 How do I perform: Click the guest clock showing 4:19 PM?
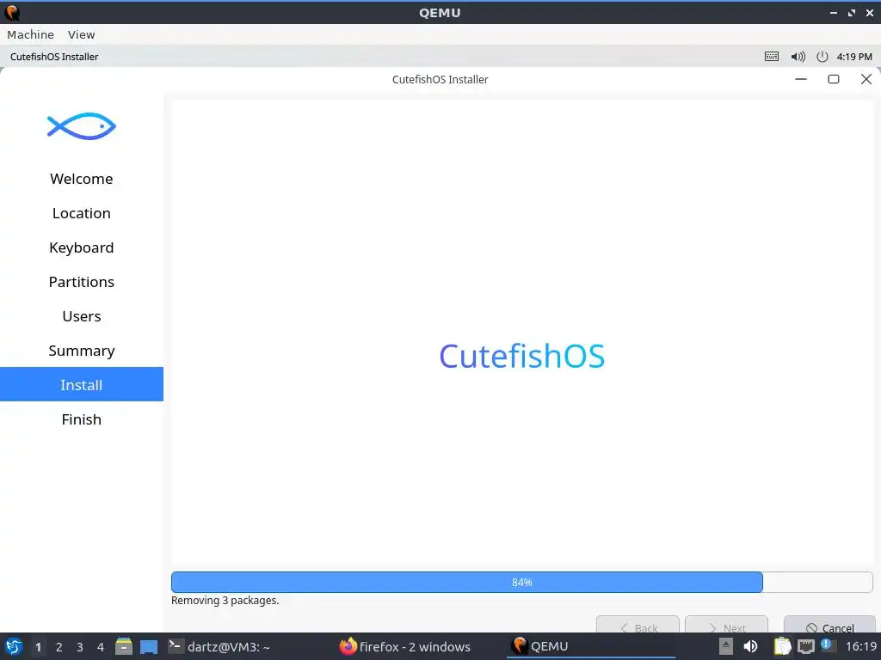coord(854,57)
